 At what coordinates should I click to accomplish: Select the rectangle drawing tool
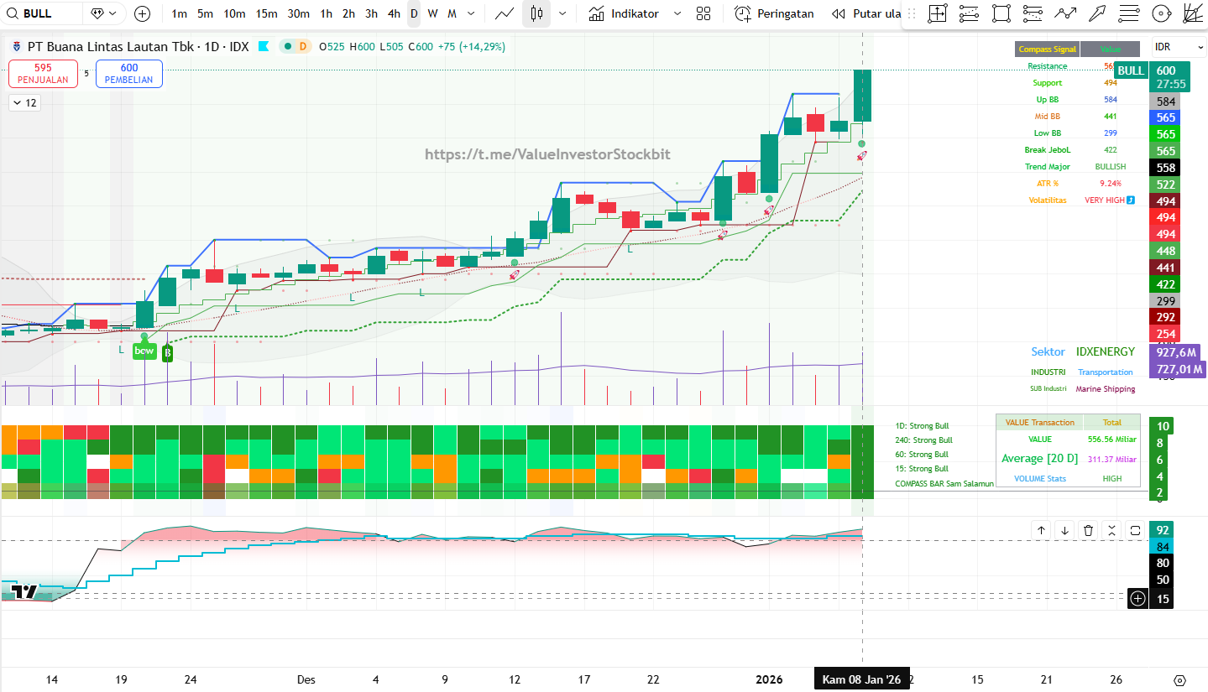coord(1001,13)
